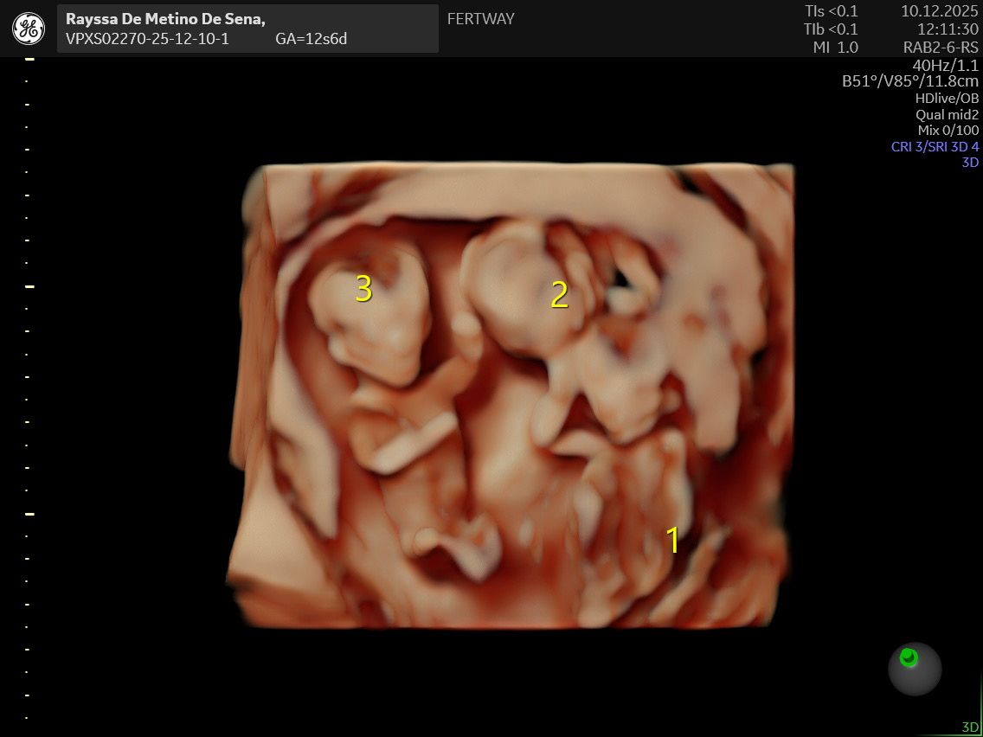983x737 pixels.
Task: Select yellow marker 2 on the middle fetus
Action: tap(560, 296)
